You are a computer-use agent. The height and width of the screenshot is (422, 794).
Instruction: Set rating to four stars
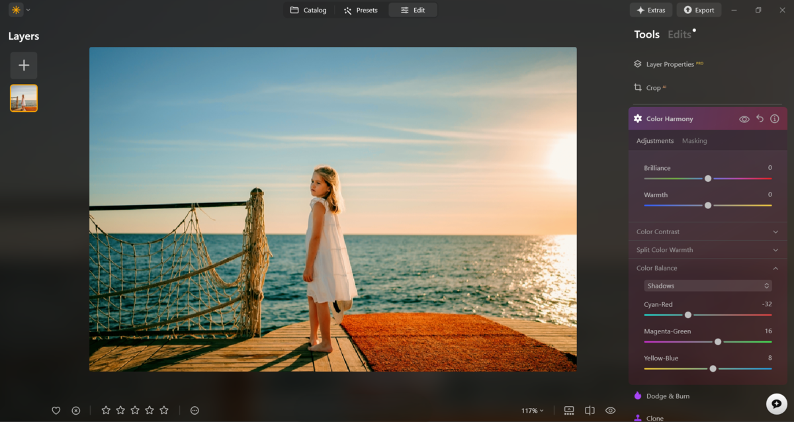tap(150, 410)
